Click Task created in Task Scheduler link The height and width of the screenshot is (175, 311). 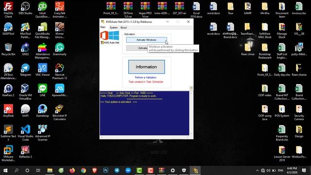[146, 82]
